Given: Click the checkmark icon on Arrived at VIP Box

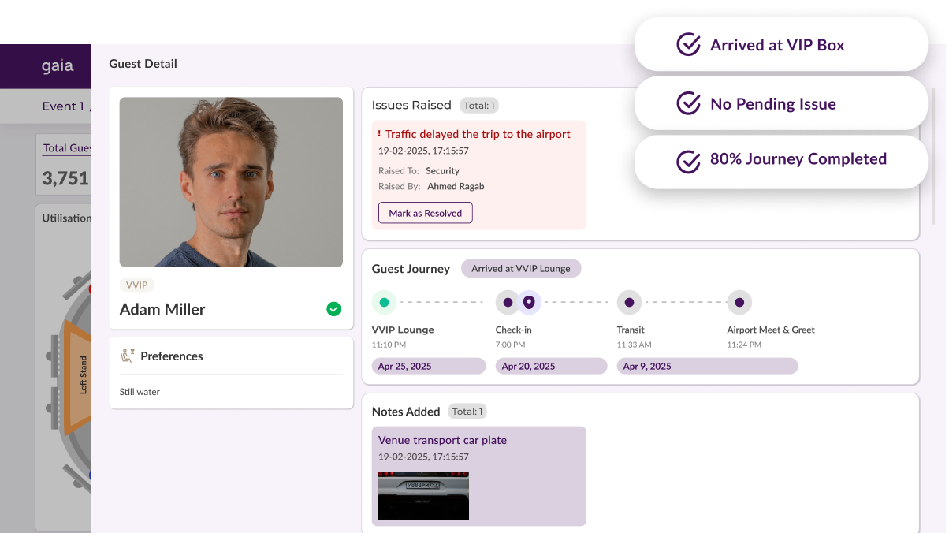Looking at the screenshot, I should tap(688, 45).
